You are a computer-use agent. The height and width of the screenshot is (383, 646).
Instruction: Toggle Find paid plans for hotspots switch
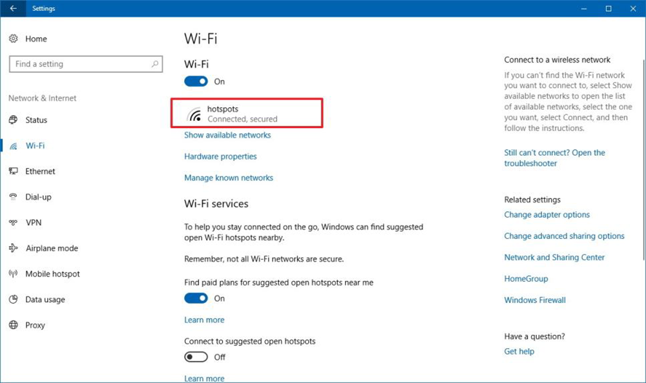pyautogui.click(x=196, y=298)
